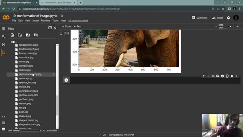Open the Comment button
The height and width of the screenshot is (137, 243).
click(199, 18)
